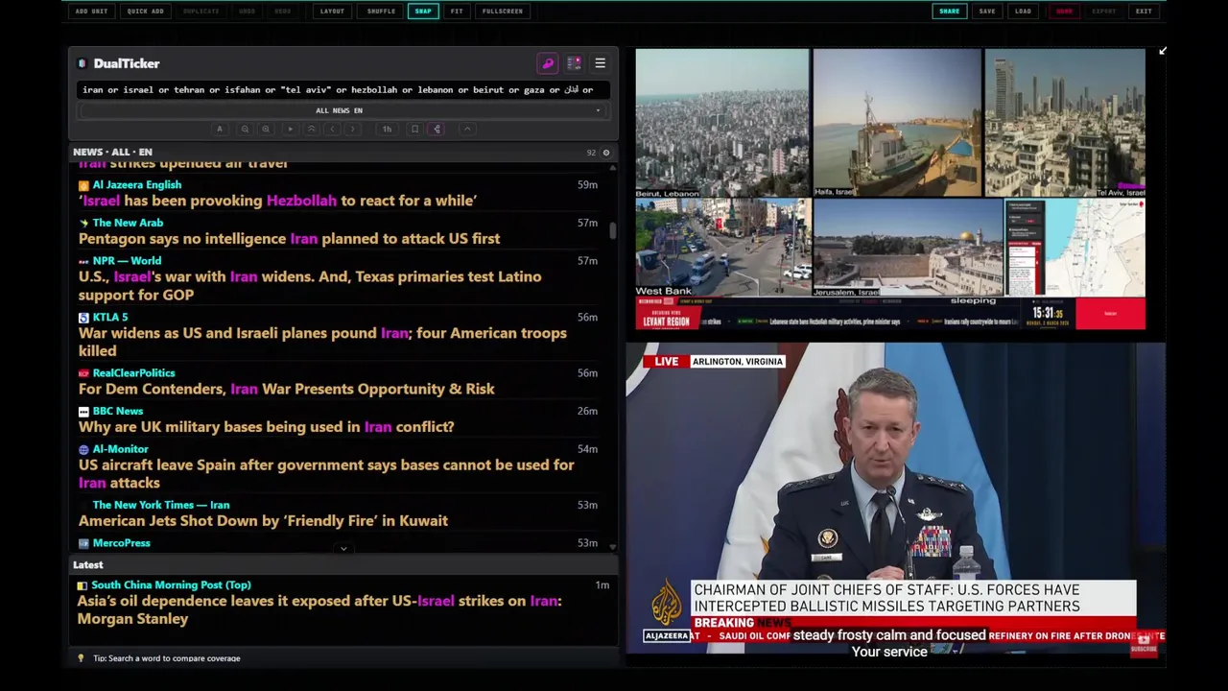Open the LAYOUT menu item
1228x691 pixels.
(332, 12)
